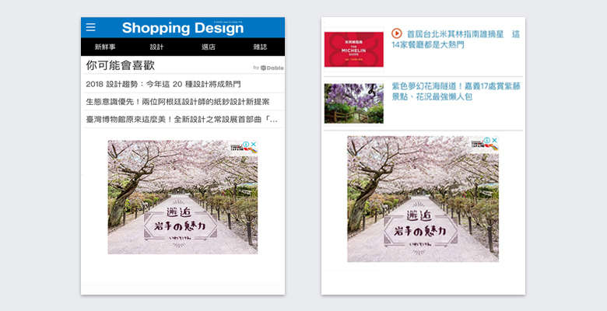Image resolution: width=607 pixels, height=311 pixels.
Task: Close the ad below the recommended list
Action: 254,145
